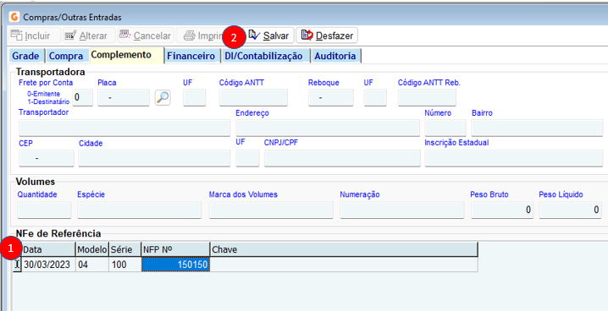Click the Código ANTT Reb. field

427,97
